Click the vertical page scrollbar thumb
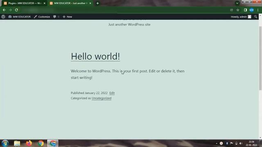The height and width of the screenshot is (147, 262). point(260,58)
